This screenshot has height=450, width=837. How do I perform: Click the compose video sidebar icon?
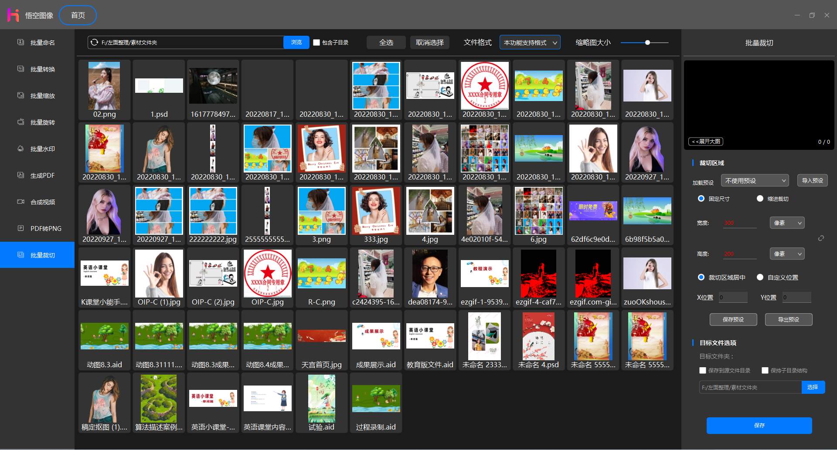pos(20,202)
